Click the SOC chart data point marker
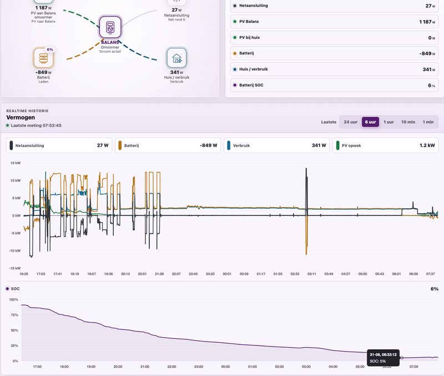The width and height of the screenshot is (444, 376). pyautogui.click(x=402, y=358)
